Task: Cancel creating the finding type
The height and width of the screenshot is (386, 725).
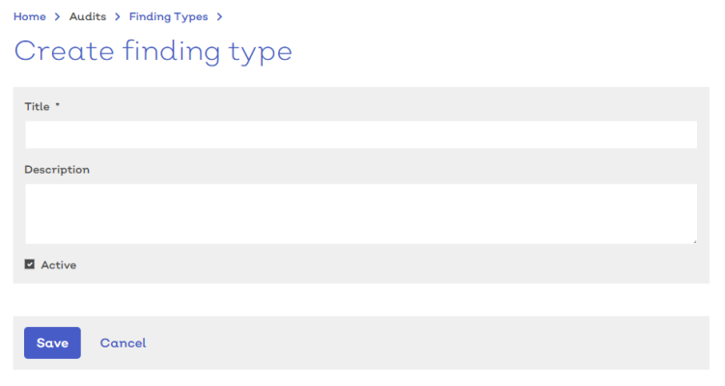Action: 123,343
